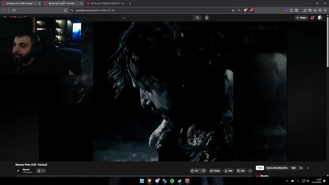This screenshot has height=185, width=329.
Task: Open the browser extensions puzzle icon
Action: 291,10
